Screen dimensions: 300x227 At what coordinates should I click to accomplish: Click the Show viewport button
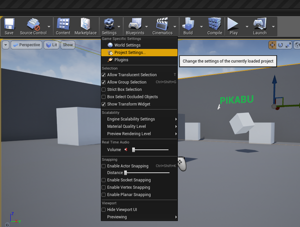(67, 45)
